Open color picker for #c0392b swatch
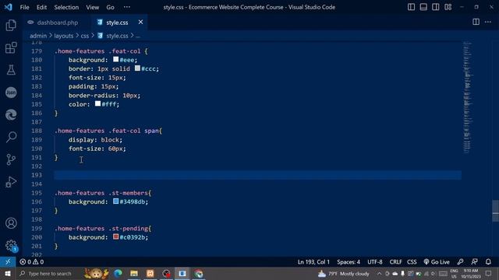The width and height of the screenshot is (499, 280). 116,236
